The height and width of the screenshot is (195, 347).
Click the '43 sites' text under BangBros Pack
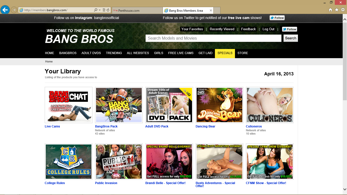100,134
